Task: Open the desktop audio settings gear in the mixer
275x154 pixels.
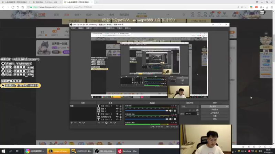Action: (175, 111)
